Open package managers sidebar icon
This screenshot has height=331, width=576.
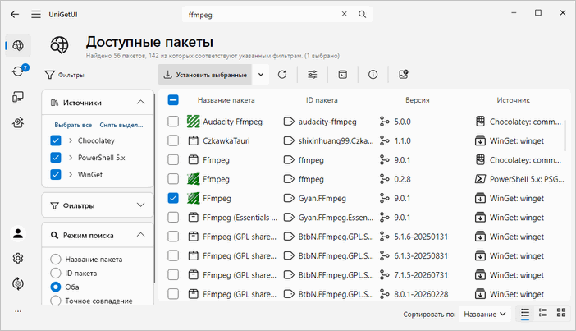[x=18, y=284]
